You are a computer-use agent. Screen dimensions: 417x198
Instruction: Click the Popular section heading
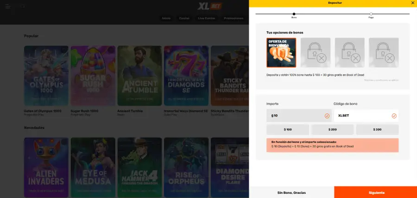31,36
